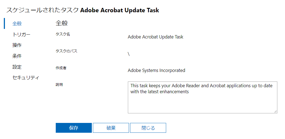Screen dimensions: 285x139
Task: Click the page title Adobe Acrobat Update Task
Action: pyautogui.click(x=120, y=10)
